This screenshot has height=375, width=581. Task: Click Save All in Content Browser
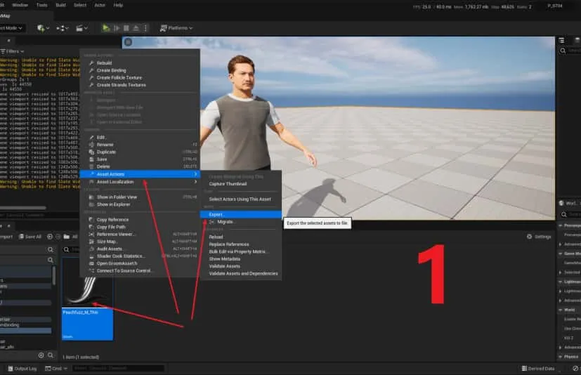tap(30, 237)
